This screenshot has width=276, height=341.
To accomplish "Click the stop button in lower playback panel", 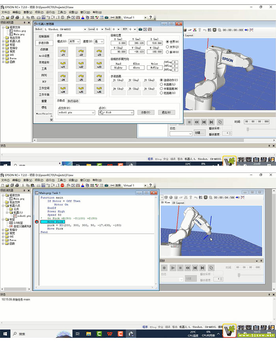I will point(180,268).
